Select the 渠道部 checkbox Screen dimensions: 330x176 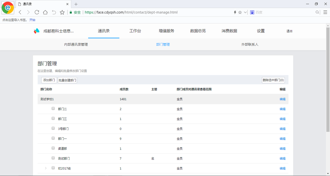pyautogui.click(x=53, y=148)
